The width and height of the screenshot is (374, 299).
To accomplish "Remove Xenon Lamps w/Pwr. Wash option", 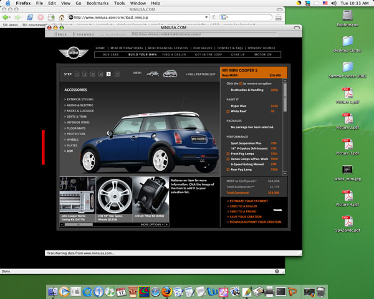I will tap(228, 159).
